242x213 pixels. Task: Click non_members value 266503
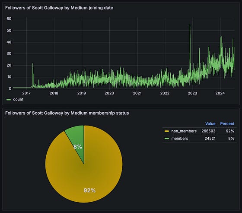pos(208,131)
